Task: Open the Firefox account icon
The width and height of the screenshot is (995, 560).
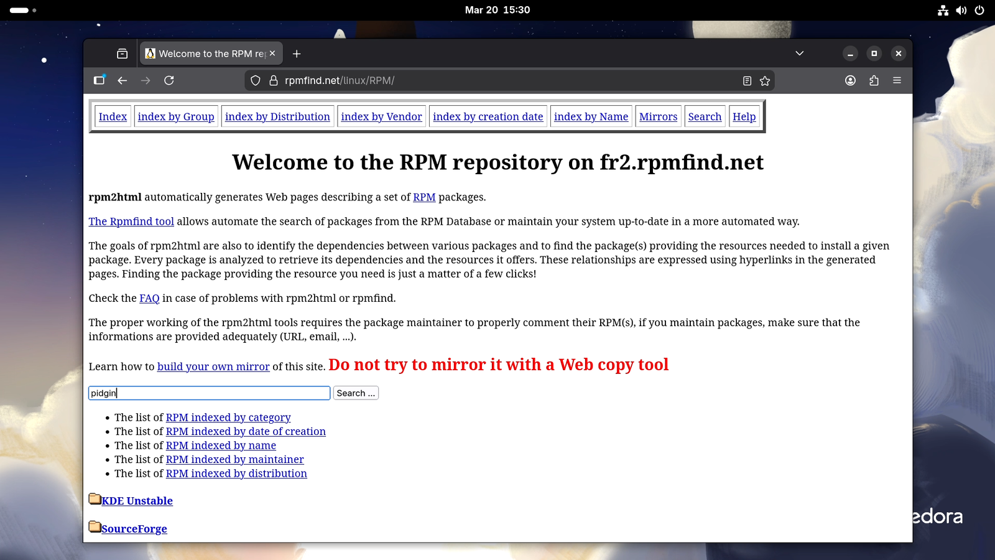Action: (x=850, y=80)
